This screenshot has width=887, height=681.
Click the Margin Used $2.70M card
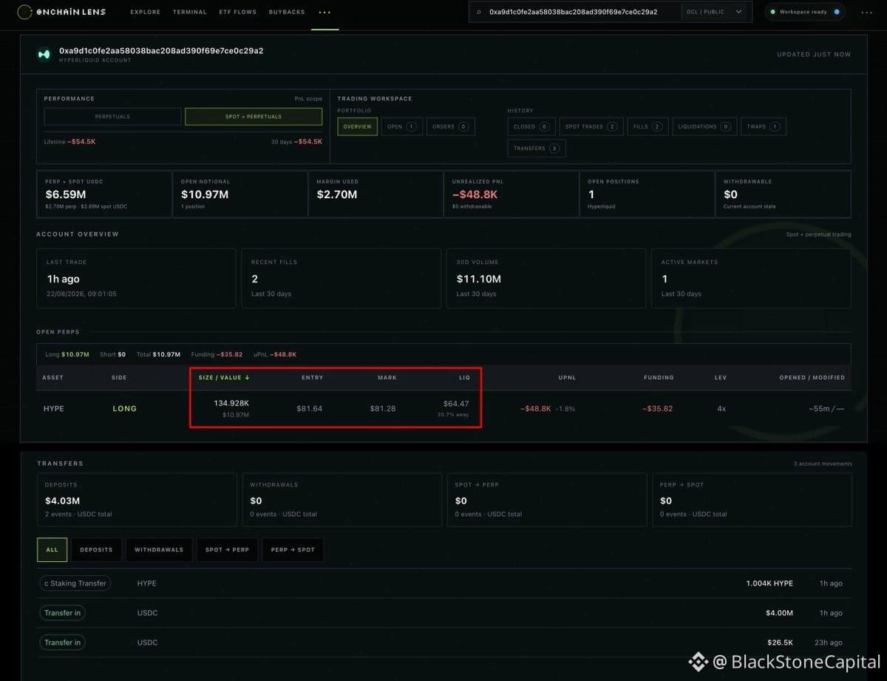coord(375,194)
